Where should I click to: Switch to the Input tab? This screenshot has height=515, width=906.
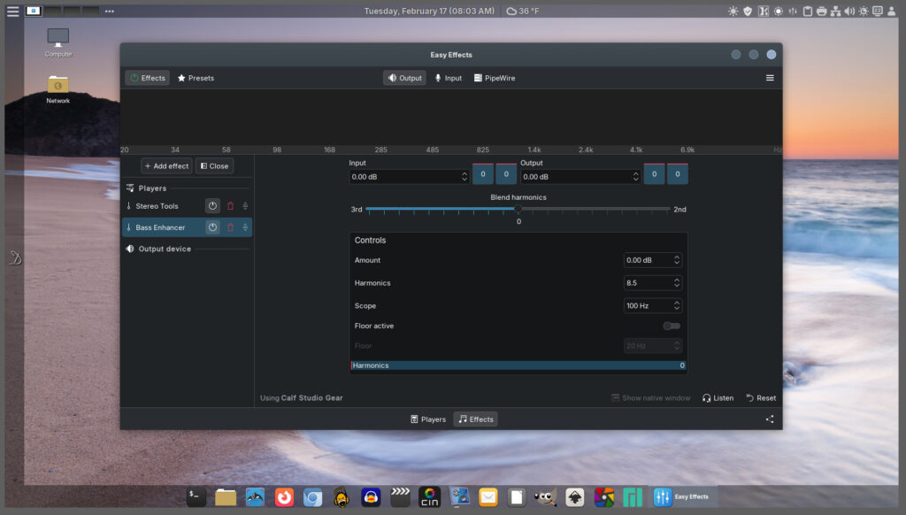448,78
